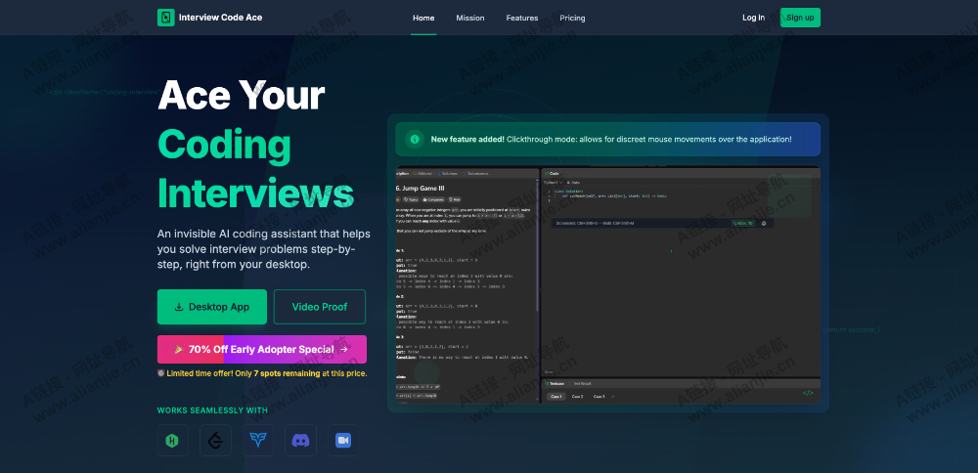The image size is (978, 473).
Task: Click the 'Ace Your' headline text
Action: tap(241, 96)
